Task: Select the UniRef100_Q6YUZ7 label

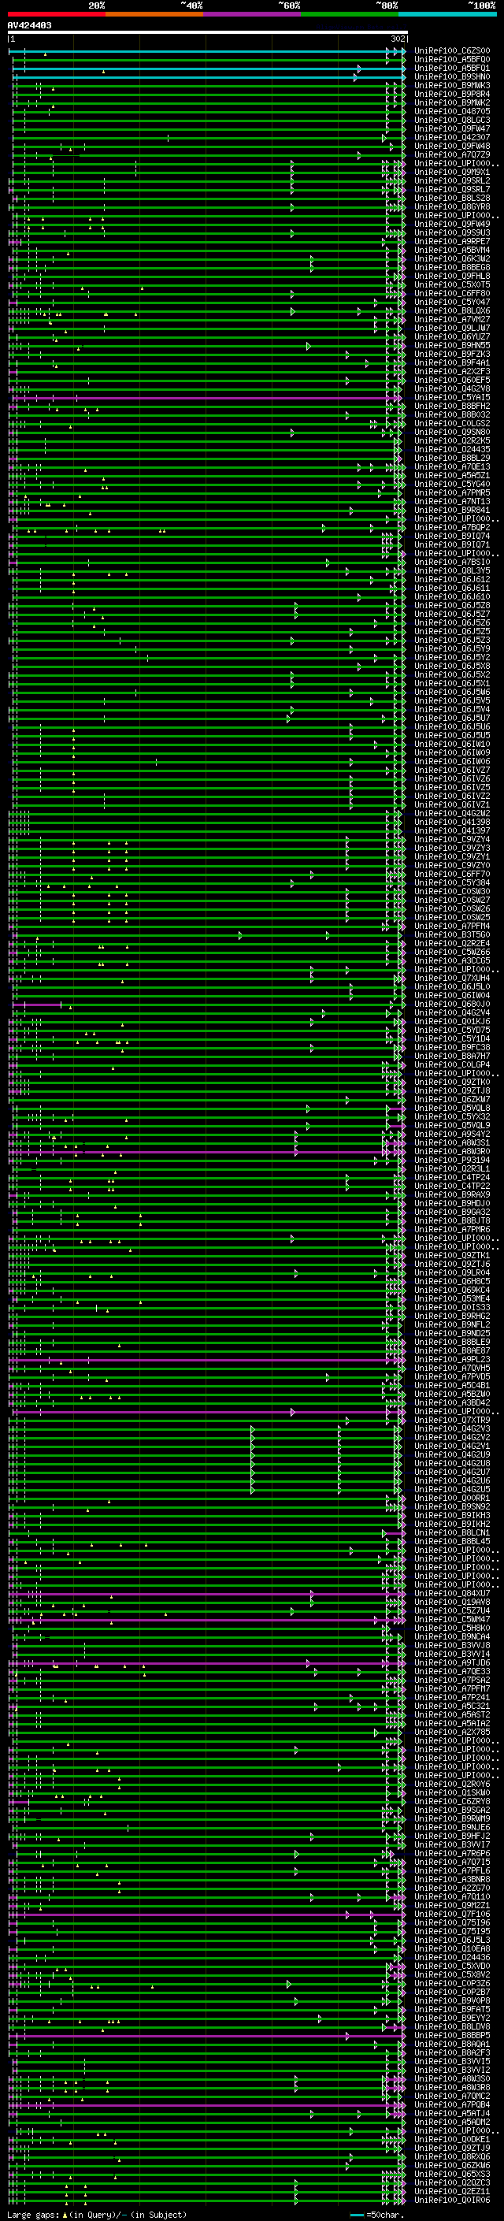Action: coord(452,337)
